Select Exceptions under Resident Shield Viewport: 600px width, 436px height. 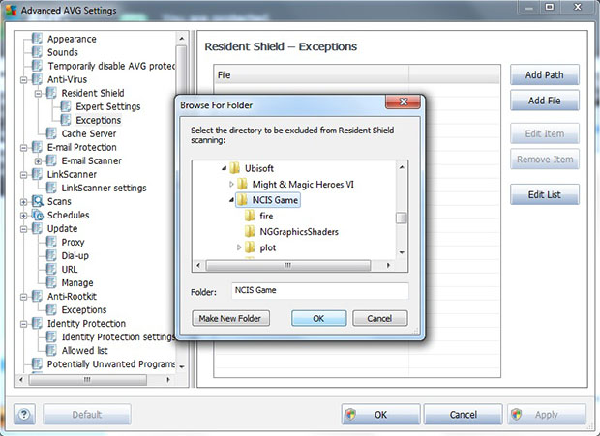[x=99, y=120]
